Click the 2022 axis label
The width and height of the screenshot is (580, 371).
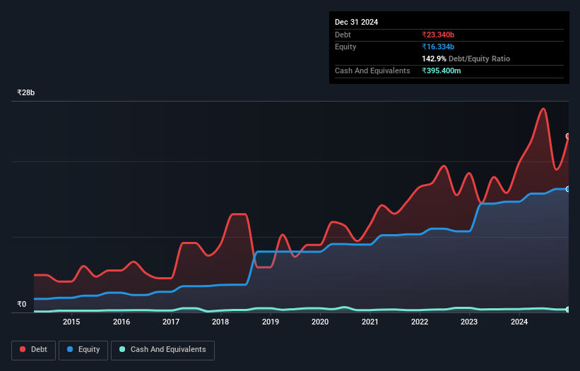(420, 322)
